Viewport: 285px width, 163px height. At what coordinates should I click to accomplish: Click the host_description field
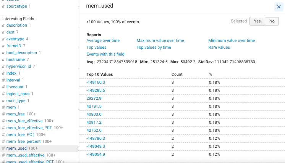[x=22, y=53]
